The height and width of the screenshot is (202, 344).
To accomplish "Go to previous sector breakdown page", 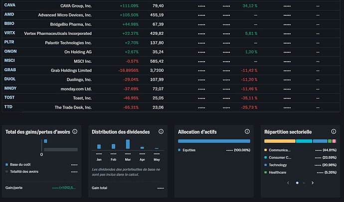I will 288,183.
